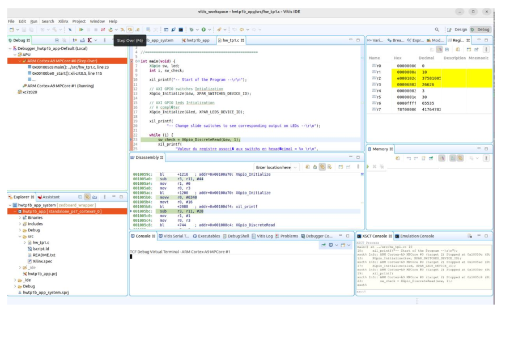The height and width of the screenshot is (339, 510).
Task: Click the green Run launch icon
Action: coord(203,29)
